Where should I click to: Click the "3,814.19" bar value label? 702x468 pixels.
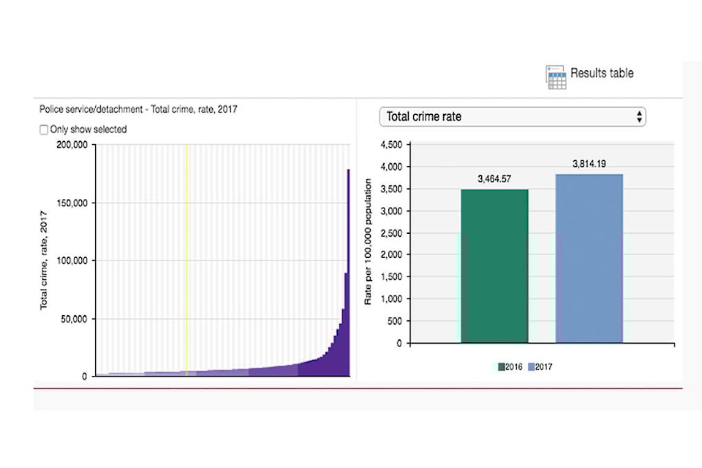[x=589, y=164]
